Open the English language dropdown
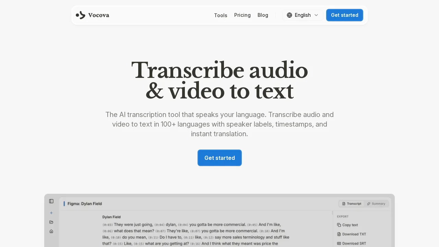The height and width of the screenshot is (247, 439). click(302, 15)
